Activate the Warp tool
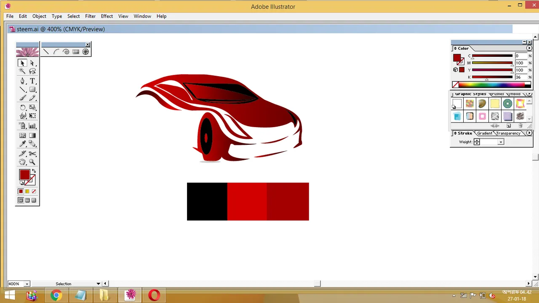 22,116
